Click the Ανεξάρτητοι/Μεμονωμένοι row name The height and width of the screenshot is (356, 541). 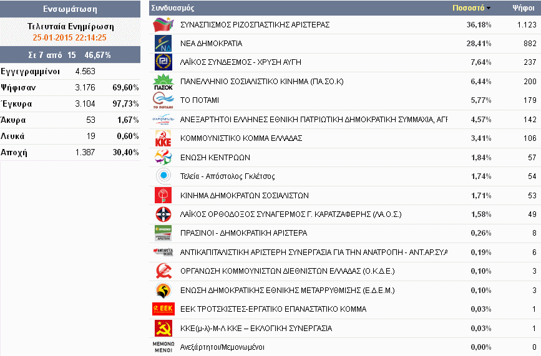tap(222, 347)
